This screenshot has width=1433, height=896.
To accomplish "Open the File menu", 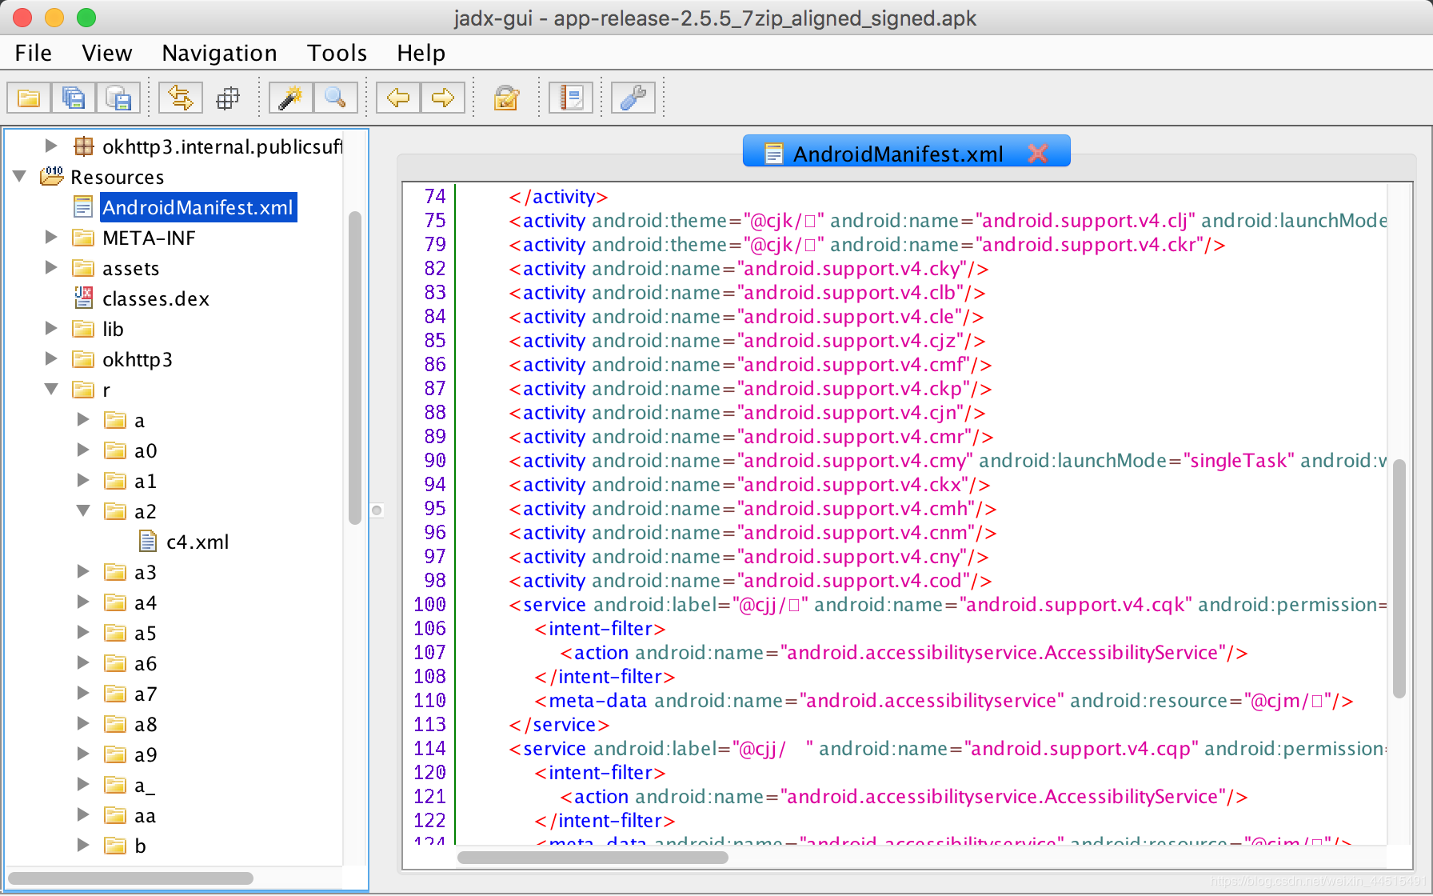I will 34,53.
